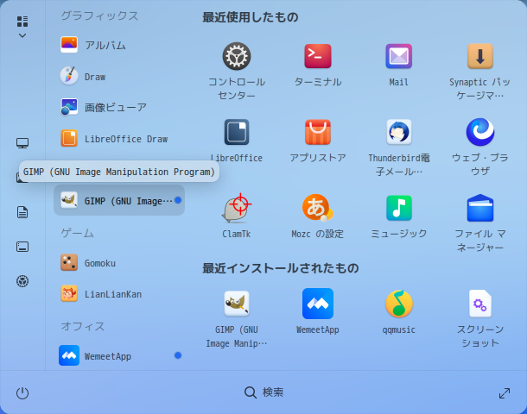Open WemeetApp under オフィス
This screenshot has width=527, height=414.
tap(119, 355)
